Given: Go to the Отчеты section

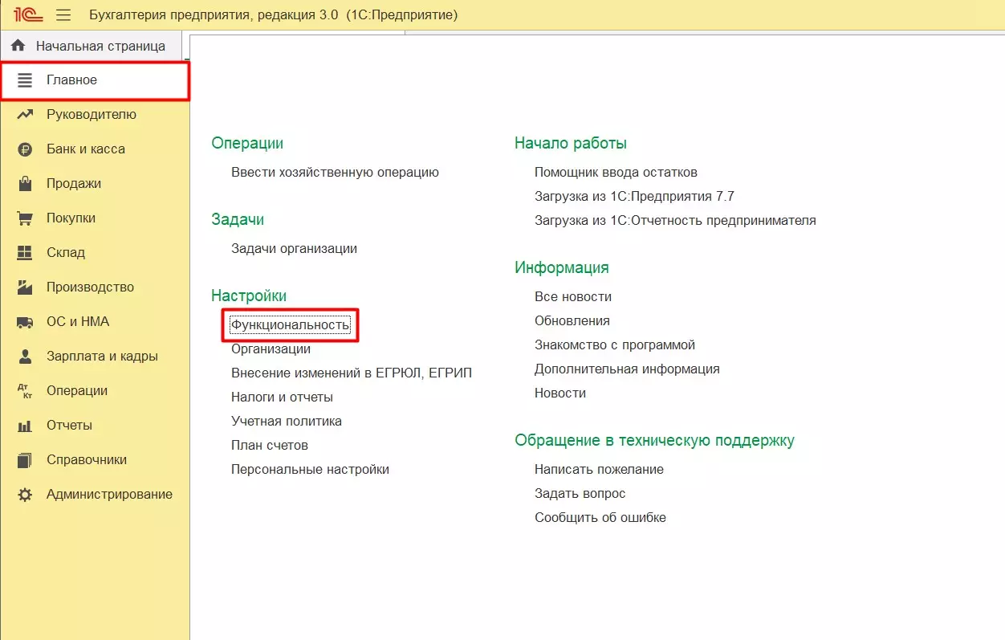Looking at the screenshot, I should (x=95, y=426).
